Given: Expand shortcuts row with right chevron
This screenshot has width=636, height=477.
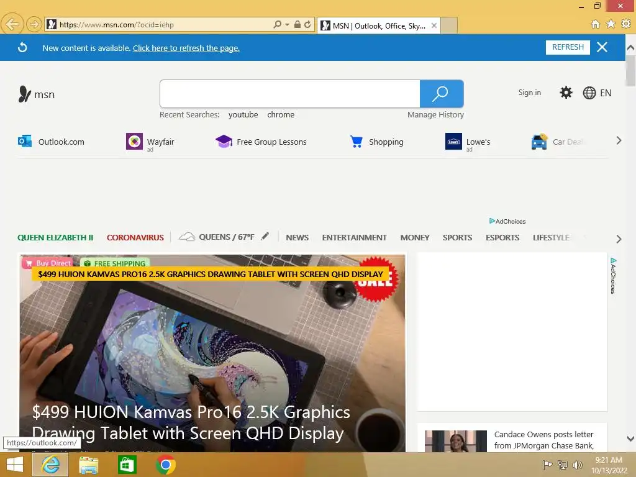Looking at the screenshot, I should click(x=619, y=141).
